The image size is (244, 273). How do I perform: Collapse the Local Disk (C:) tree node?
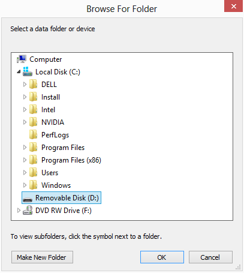click(x=19, y=71)
